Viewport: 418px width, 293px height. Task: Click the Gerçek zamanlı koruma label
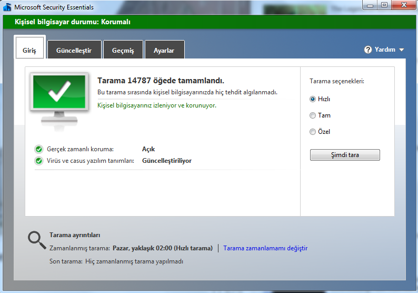[x=80, y=149]
